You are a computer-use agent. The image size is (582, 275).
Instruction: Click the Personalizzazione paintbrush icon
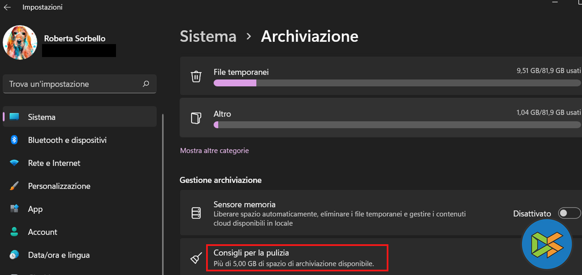[x=14, y=186]
